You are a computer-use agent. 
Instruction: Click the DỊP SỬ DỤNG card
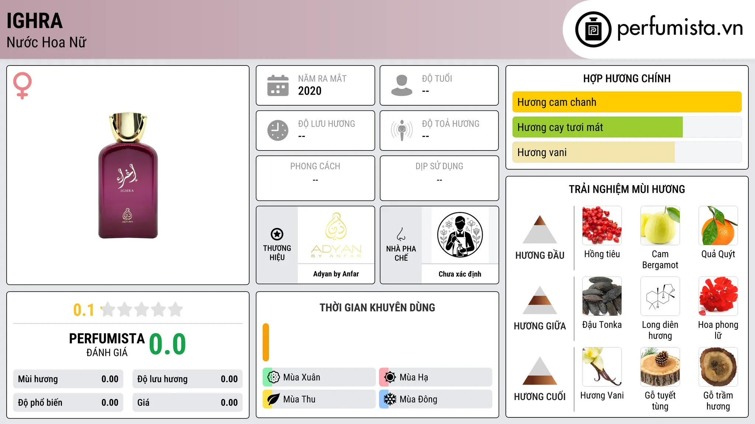click(x=439, y=178)
